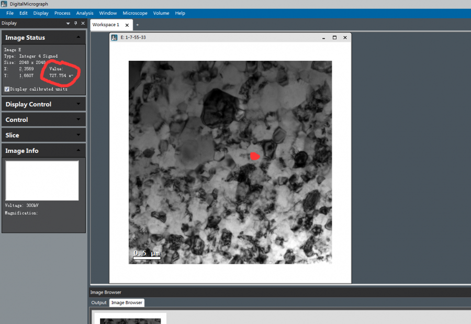Open the Analysis menu
Viewport: 471px width, 324px height.
tap(85, 13)
